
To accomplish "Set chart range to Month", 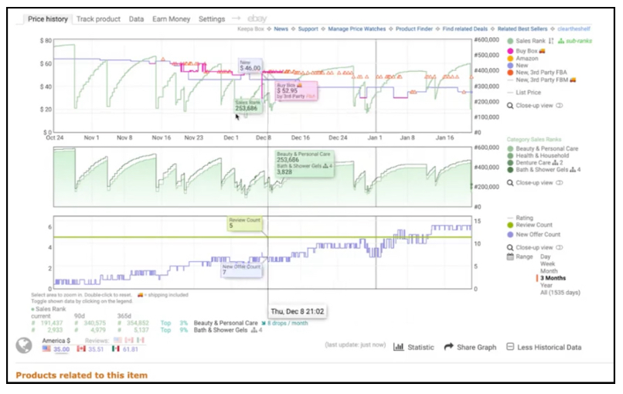I will click(549, 271).
